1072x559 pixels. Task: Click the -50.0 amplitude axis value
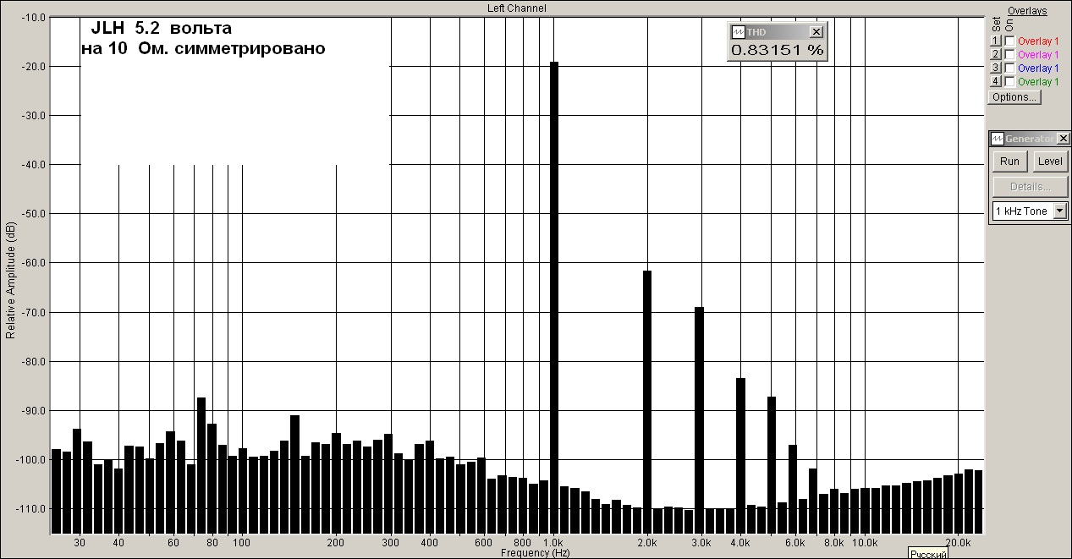click(33, 213)
